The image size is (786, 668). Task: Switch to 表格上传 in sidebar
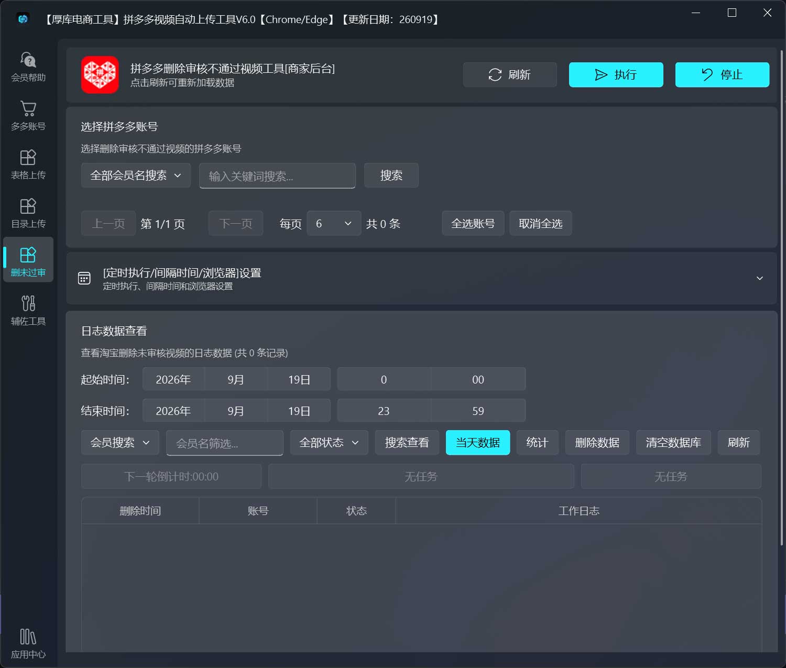click(x=28, y=164)
